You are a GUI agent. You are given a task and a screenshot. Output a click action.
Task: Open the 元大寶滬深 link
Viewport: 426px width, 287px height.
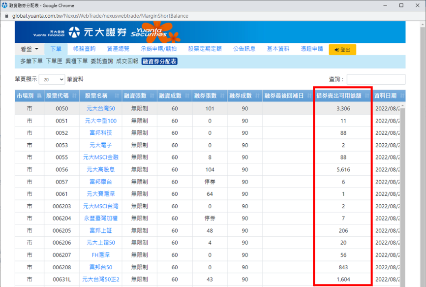(x=101, y=194)
